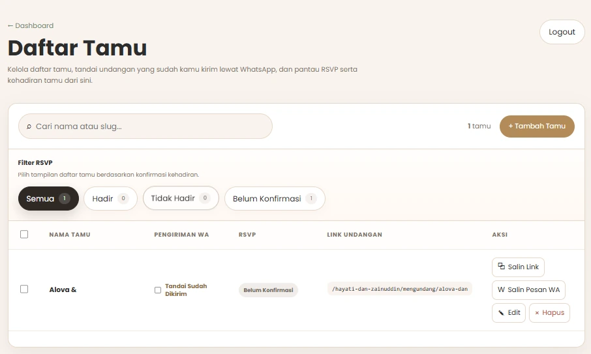The width and height of the screenshot is (591, 354).
Task: Click the pencil icon on Edit
Action: (501, 312)
